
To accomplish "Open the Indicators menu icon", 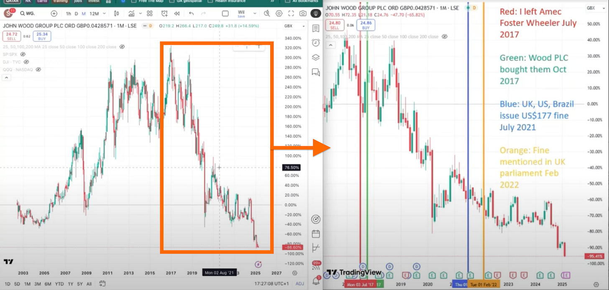I will [x=132, y=14].
